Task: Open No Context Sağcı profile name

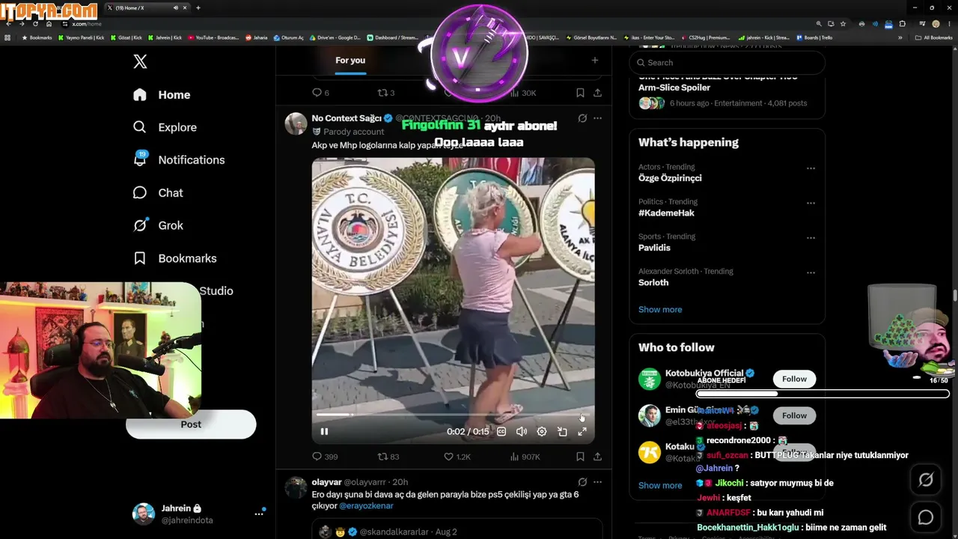Action: coord(347,118)
